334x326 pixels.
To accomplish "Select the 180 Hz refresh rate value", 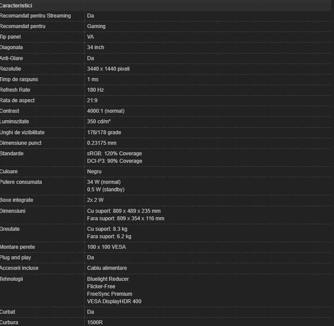I will click(x=96, y=90).
